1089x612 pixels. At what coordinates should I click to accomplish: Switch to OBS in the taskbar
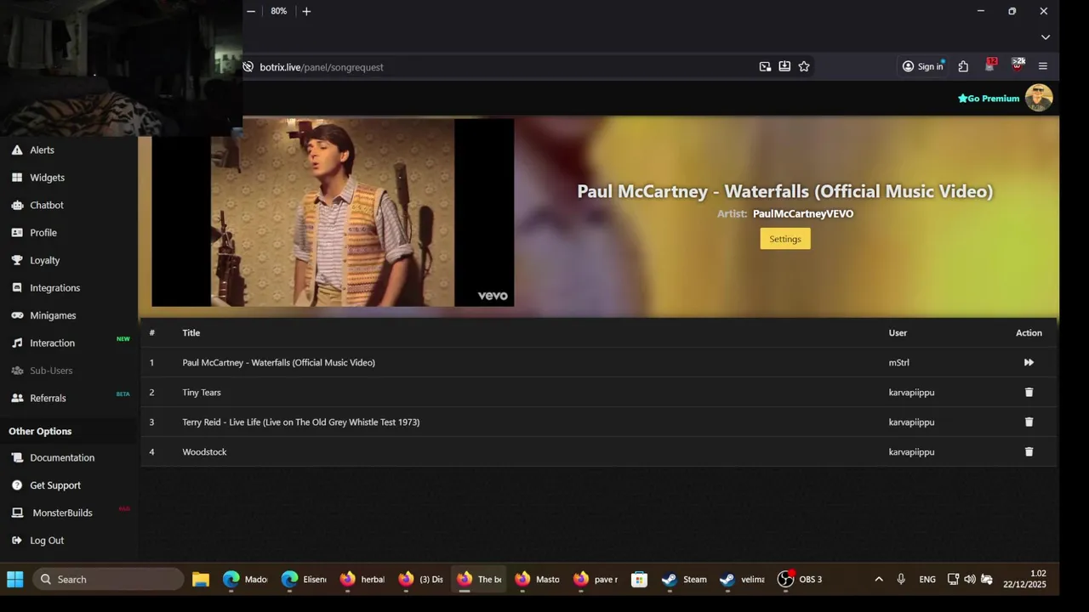point(801,580)
